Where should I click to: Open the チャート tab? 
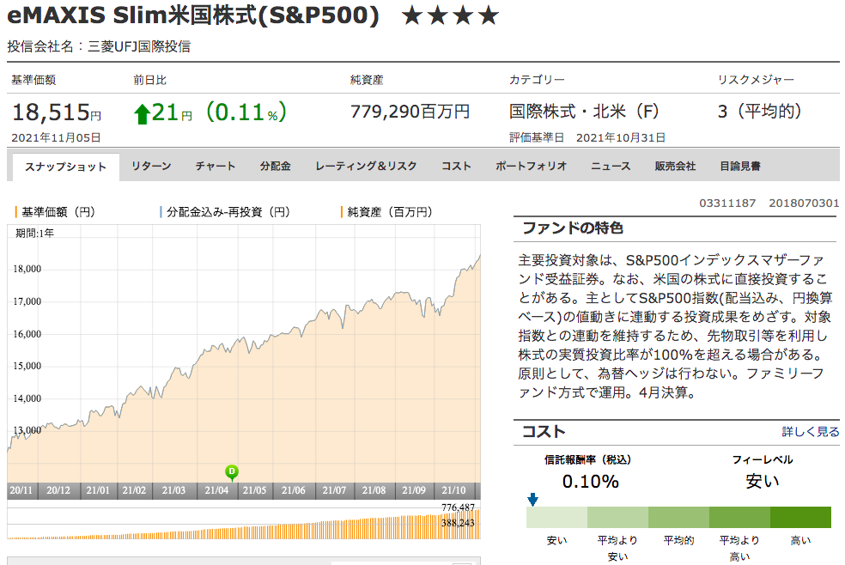click(x=215, y=166)
